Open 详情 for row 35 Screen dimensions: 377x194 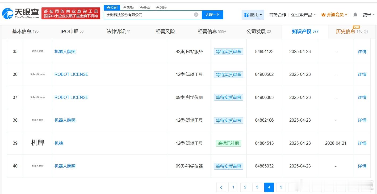[362, 52]
